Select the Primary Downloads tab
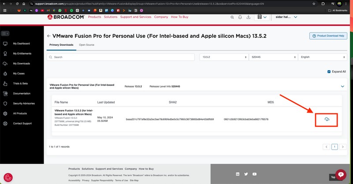Image resolution: width=353 pixels, height=184 pixels. pos(61,45)
